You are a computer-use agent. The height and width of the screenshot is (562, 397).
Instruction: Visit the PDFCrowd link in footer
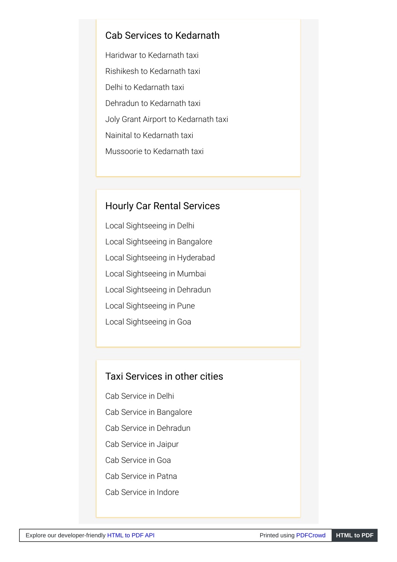coord(311,535)
